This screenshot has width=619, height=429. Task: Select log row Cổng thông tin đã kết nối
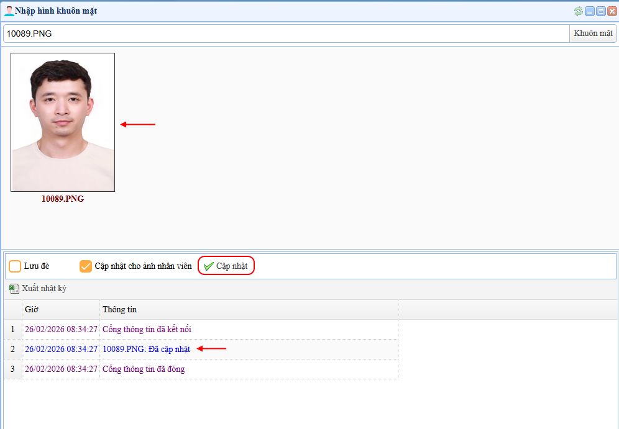[152, 329]
